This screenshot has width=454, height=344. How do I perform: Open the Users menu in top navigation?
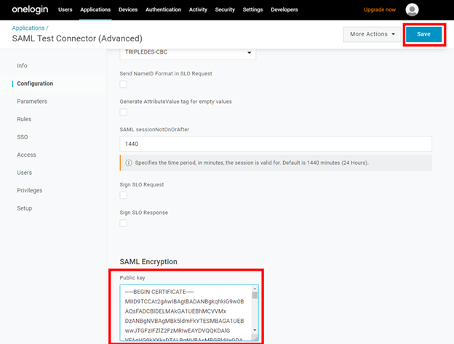point(65,9)
